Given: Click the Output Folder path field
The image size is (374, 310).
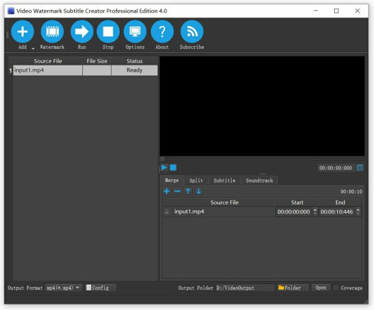Looking at the screenshot, I should [244, 288].
